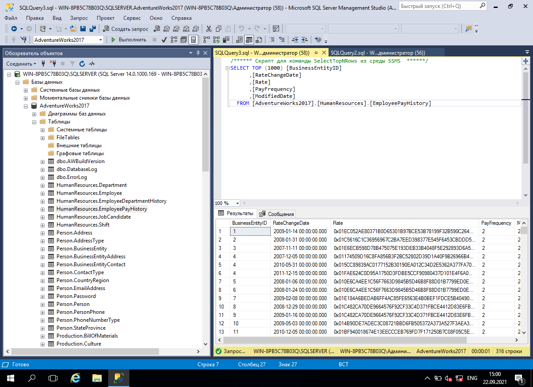Toggle Results to Grid mode
Screen dimensions: 533x387
249,40
